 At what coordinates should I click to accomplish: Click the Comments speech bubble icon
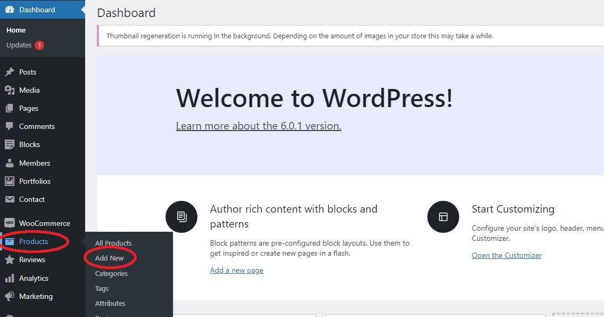pos(10,126)
